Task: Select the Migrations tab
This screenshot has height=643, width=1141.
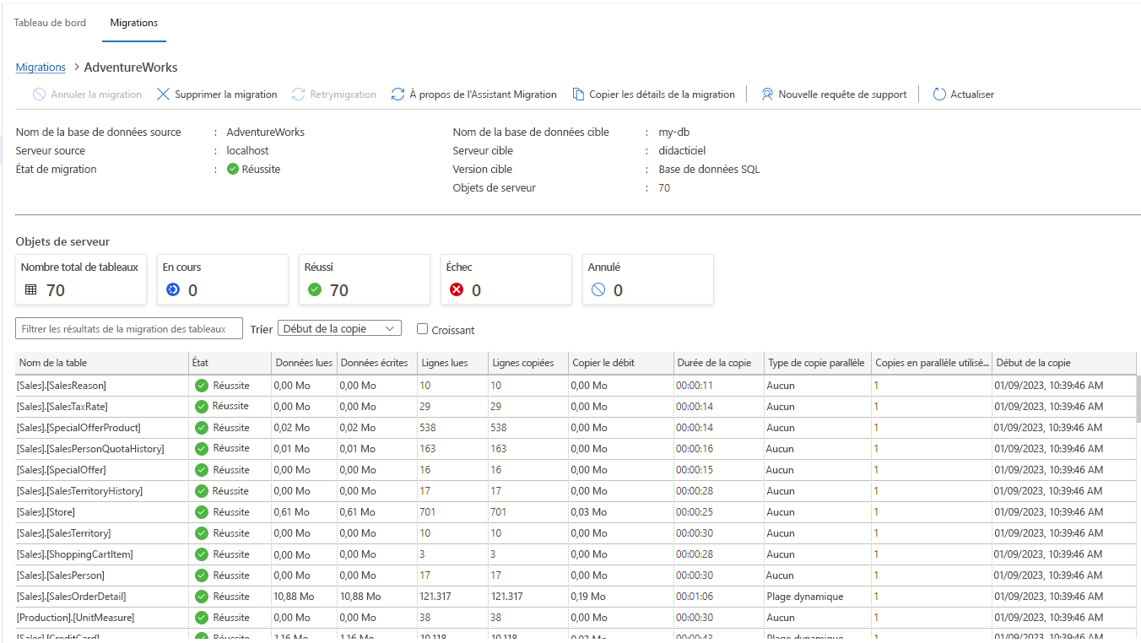Action: [x=133, y=23]
